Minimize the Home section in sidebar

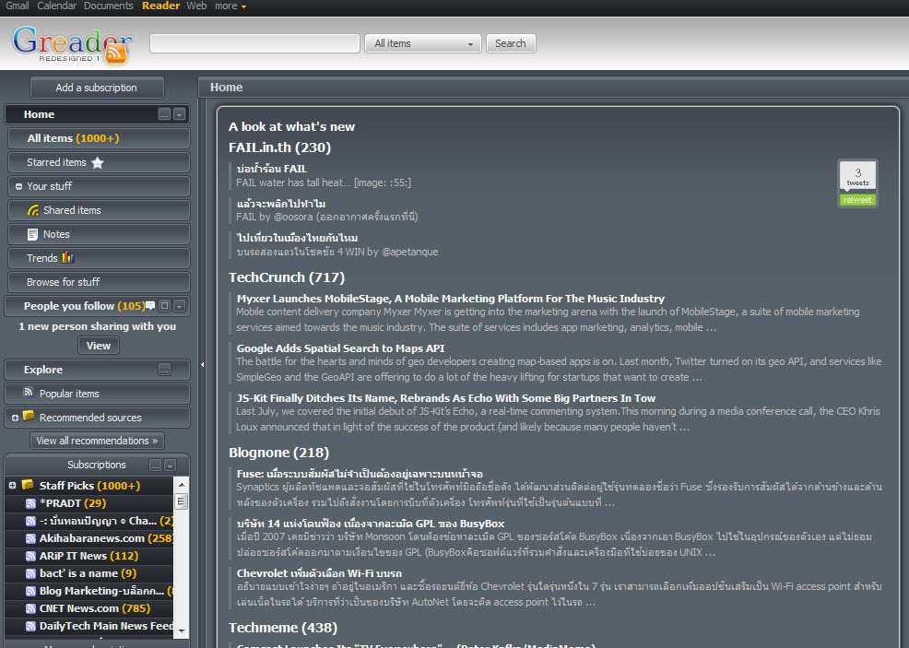pyautogui.click(x=165, y=114)
